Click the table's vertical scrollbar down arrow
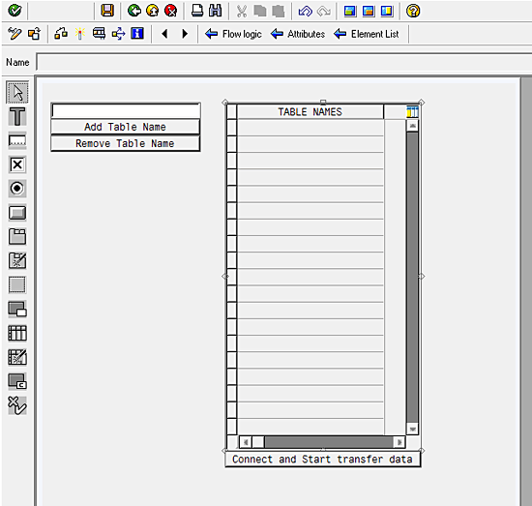The width and height of the screenshot is (532, 506). (x=412, y=429)
